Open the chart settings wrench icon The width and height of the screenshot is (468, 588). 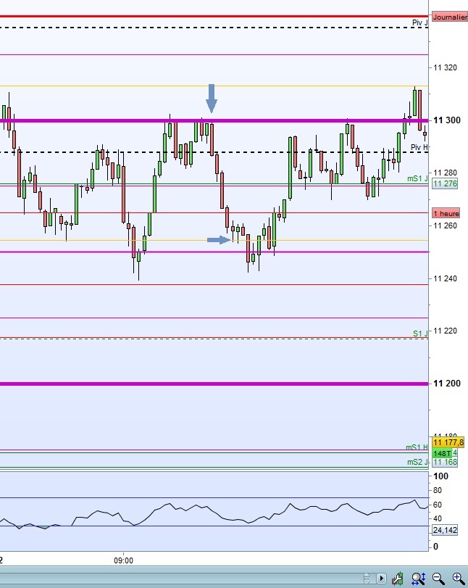click(398, 579)
